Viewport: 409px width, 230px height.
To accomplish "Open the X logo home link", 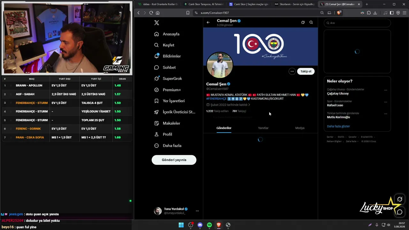I will click(157, 23).
